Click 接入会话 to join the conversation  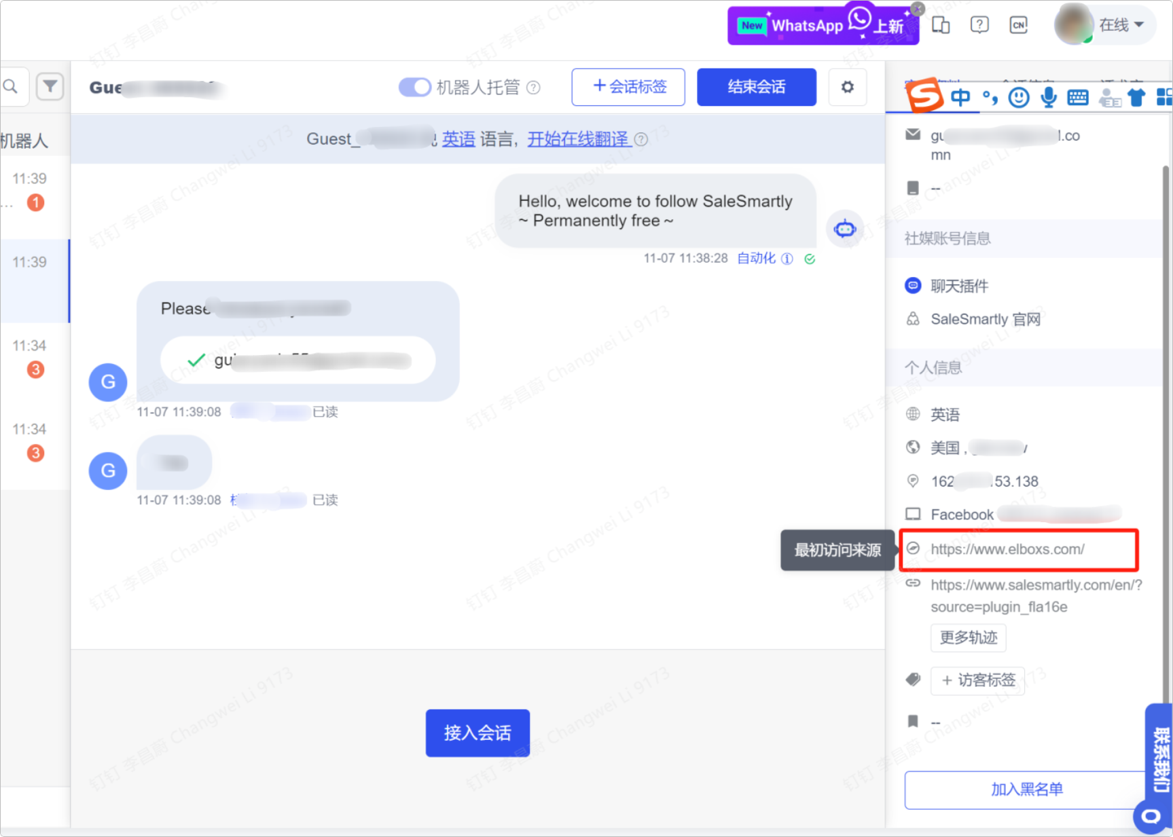477,732
